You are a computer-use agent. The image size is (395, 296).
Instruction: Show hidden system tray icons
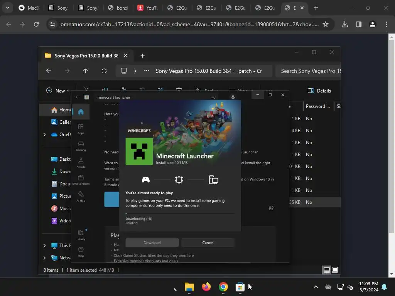coord(316,287)
